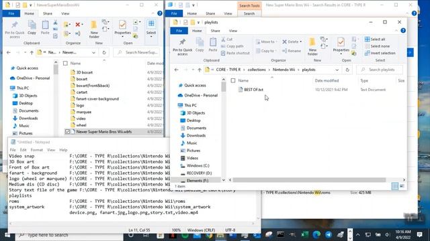Screen dimensions: 430x241
Task: Switch playlists window to details view
Action: pos(394,186)
